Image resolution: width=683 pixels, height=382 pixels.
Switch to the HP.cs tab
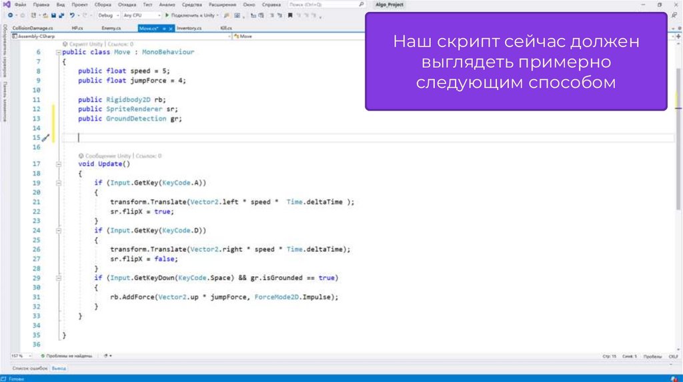coord(77,28)
